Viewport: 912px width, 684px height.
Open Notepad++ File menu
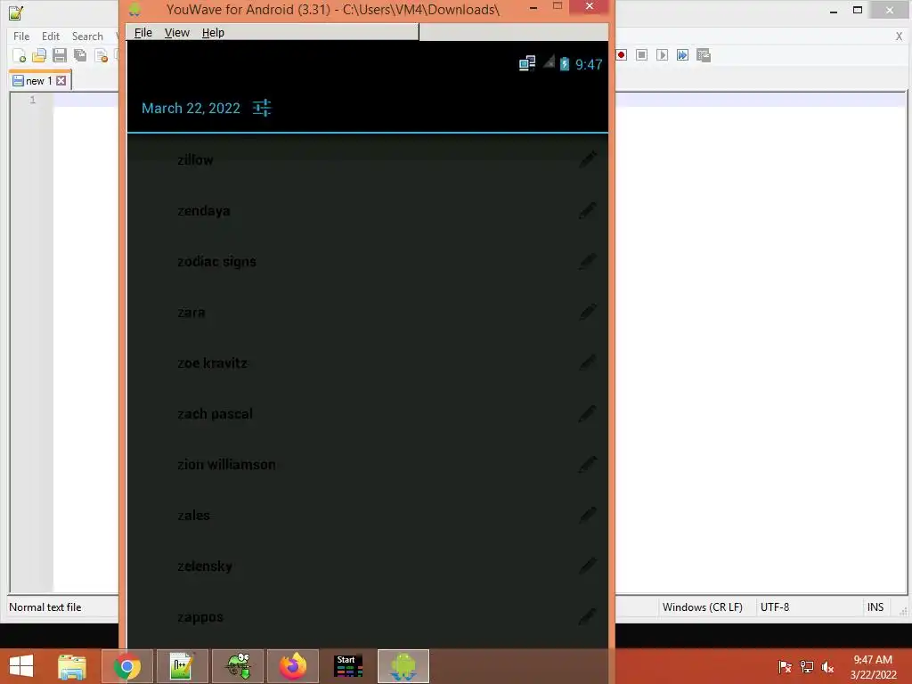(21, 36)
